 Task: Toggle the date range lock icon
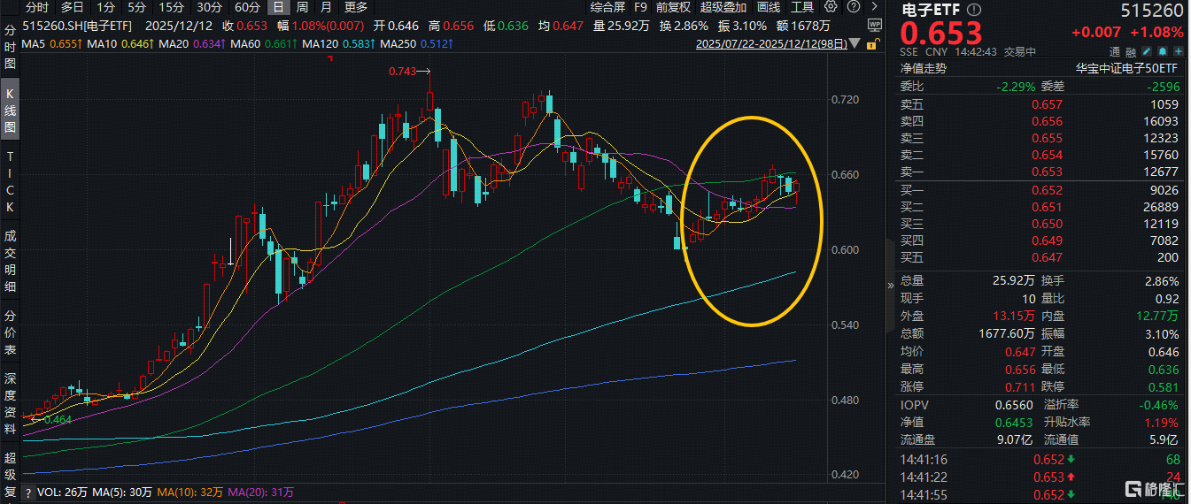(873, 43)
